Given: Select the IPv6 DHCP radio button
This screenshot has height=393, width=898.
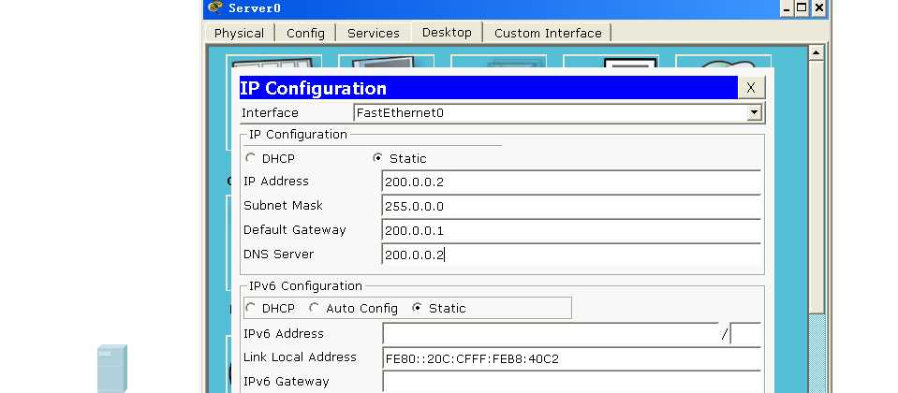Looking at the screenshot, I should [250, 308].
